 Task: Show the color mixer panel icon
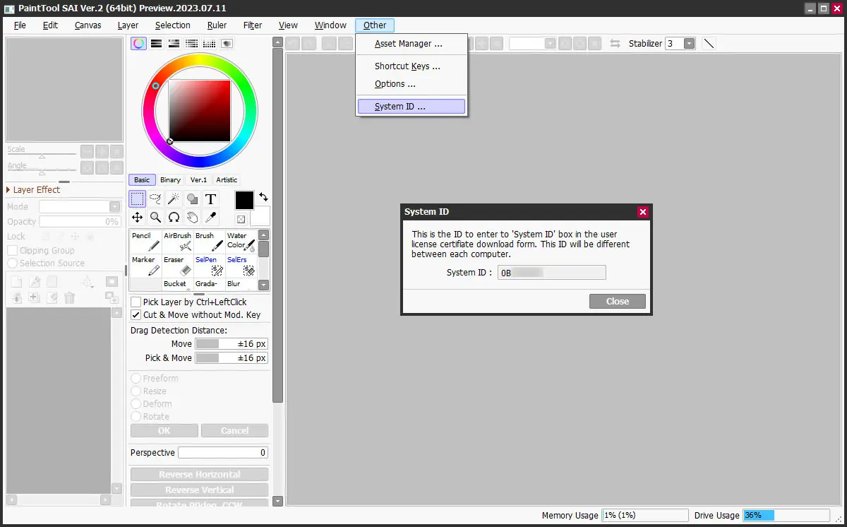pyautogui.click(x=191, y=43)
